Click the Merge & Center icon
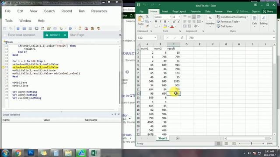Viewport: 280px width, 157px height. click(x=199, y=21)
